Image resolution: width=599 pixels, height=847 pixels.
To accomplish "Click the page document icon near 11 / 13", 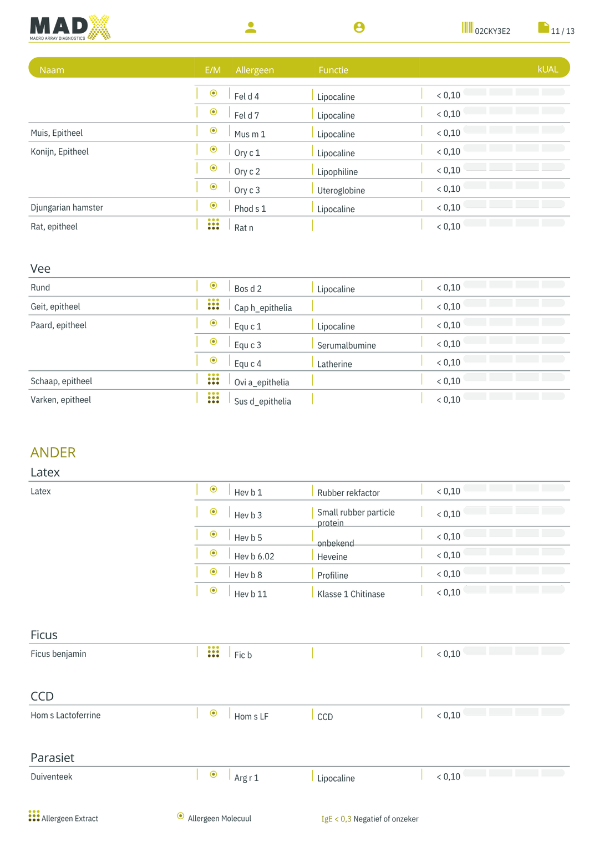I will 544,28.
